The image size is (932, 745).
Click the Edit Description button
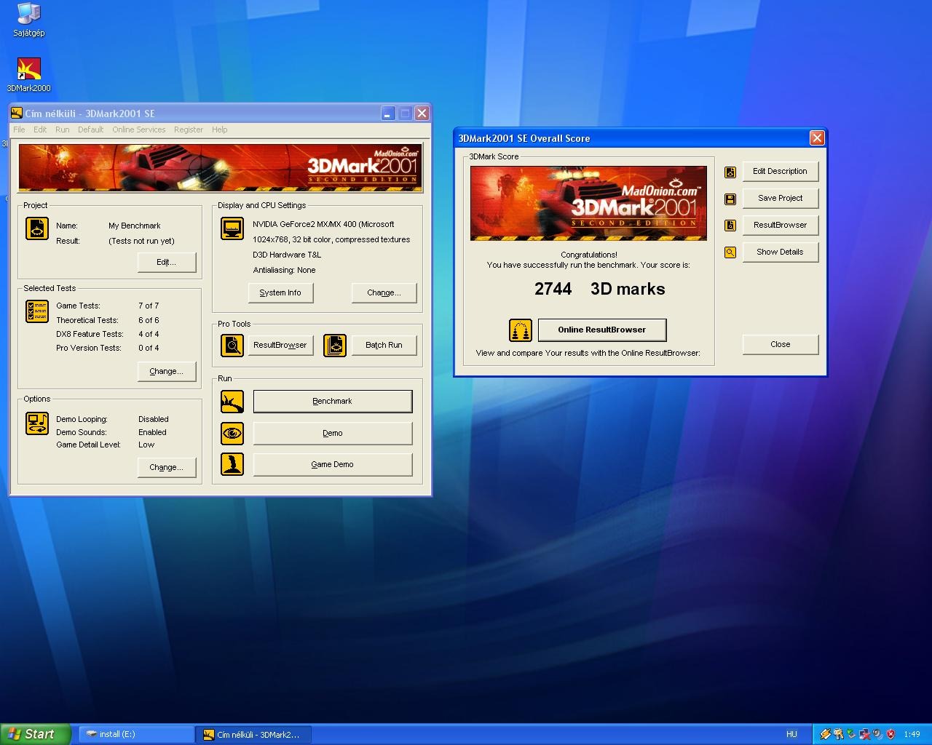pos(780,171)
